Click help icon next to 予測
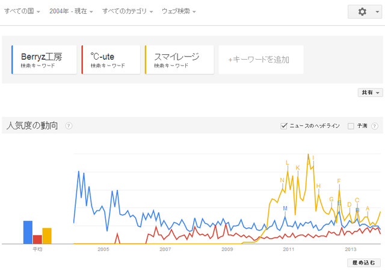Screen dimensions: 385x270 (x=374, y=126)
